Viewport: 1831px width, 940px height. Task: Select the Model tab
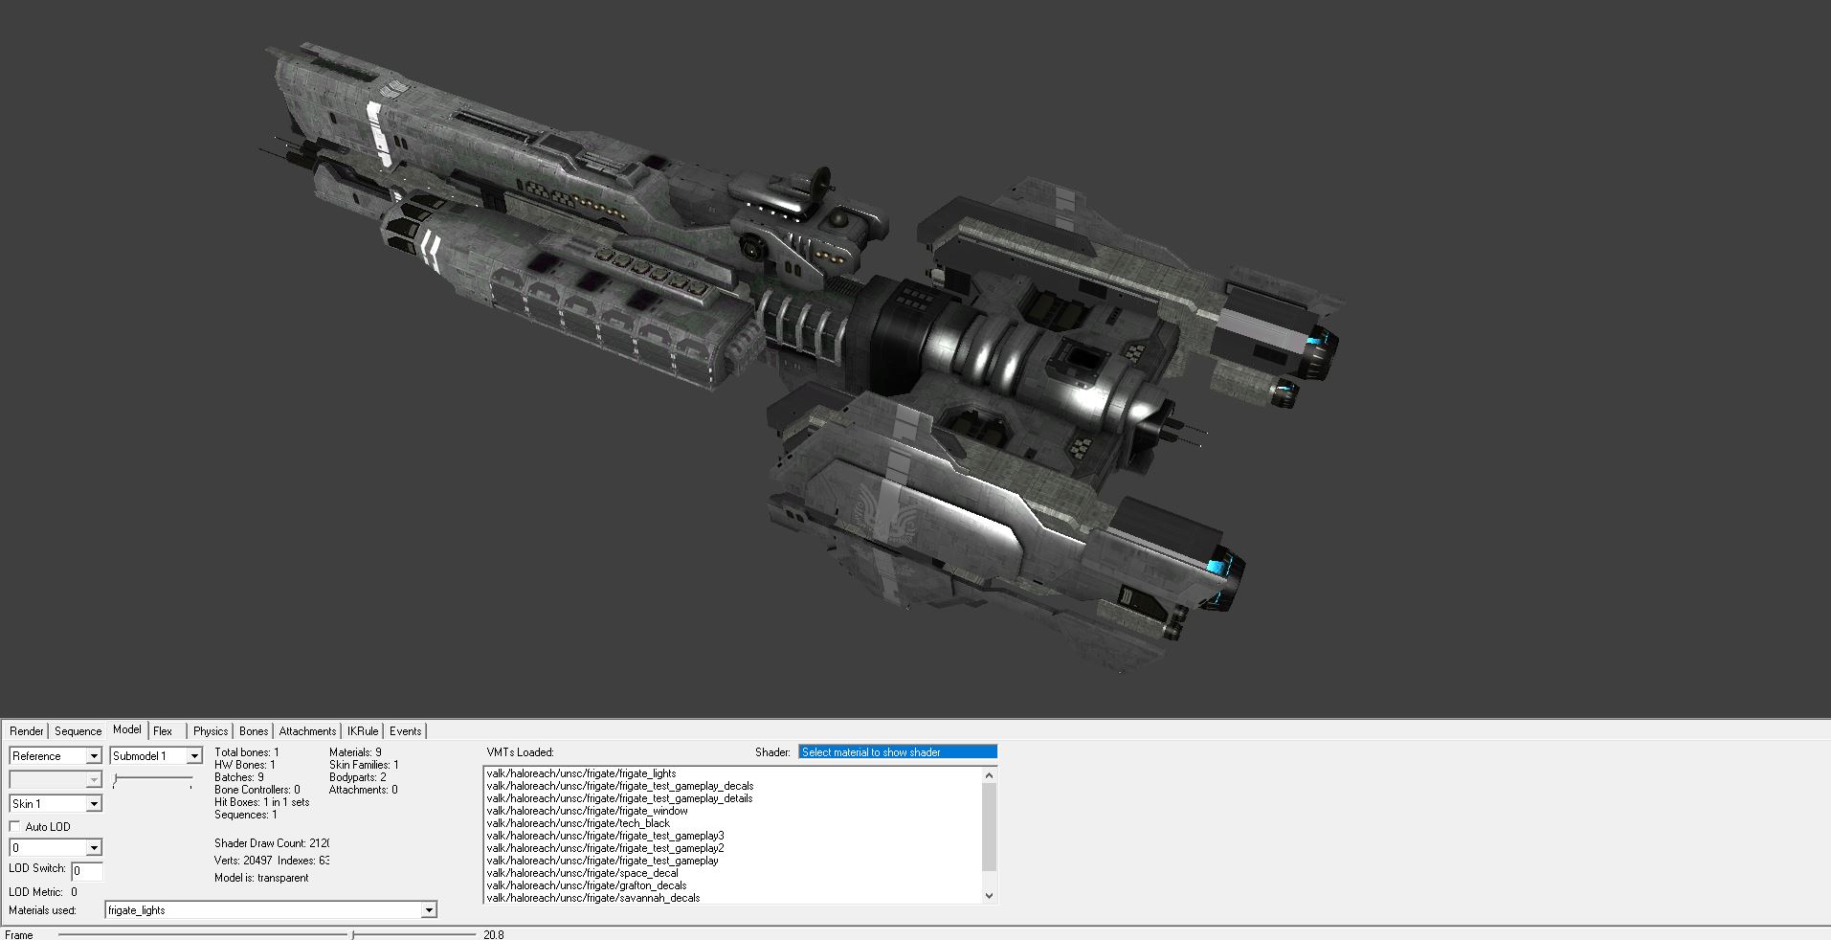point(127,729)
